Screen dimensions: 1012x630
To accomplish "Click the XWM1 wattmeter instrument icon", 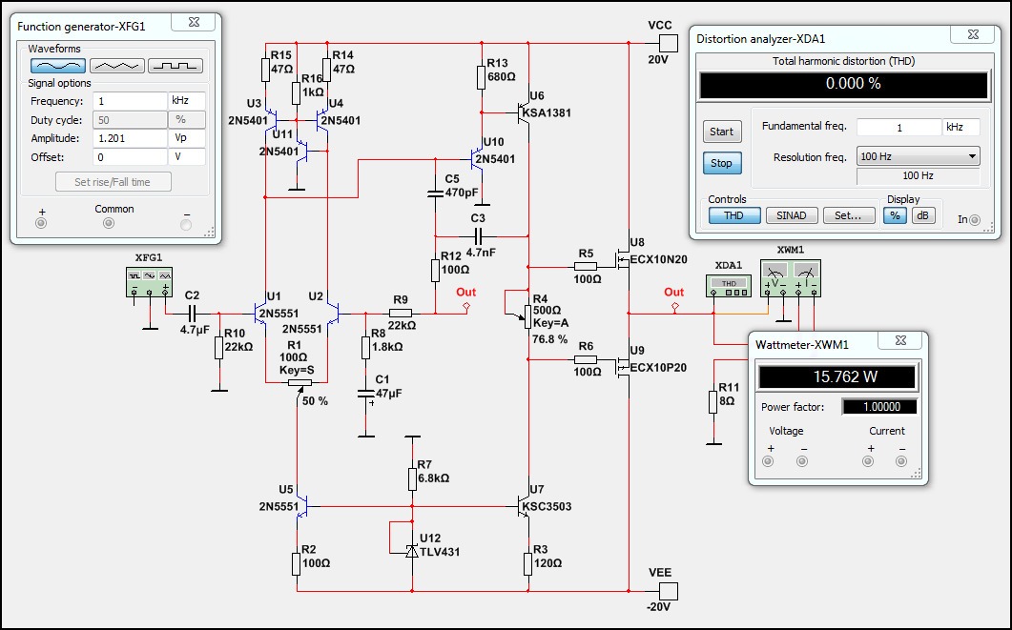I will (x=791, y=278).
